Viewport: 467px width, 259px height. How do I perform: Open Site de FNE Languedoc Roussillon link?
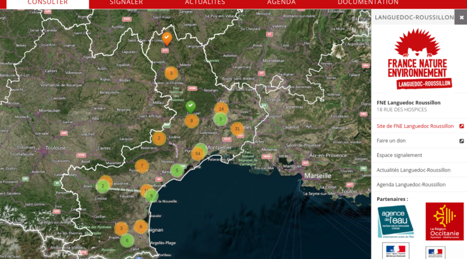[415, 126]
